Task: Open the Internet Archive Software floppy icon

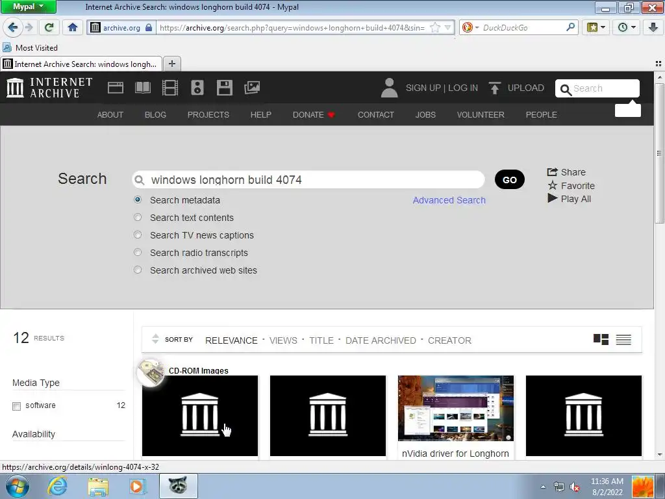Action: point(224,88)
